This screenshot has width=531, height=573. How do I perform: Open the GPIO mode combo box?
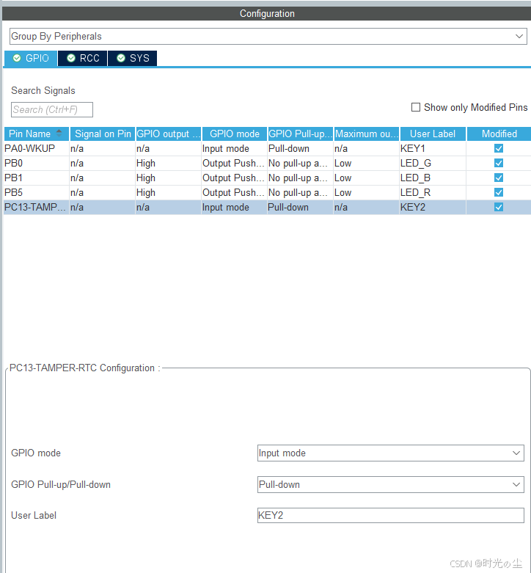391,453
